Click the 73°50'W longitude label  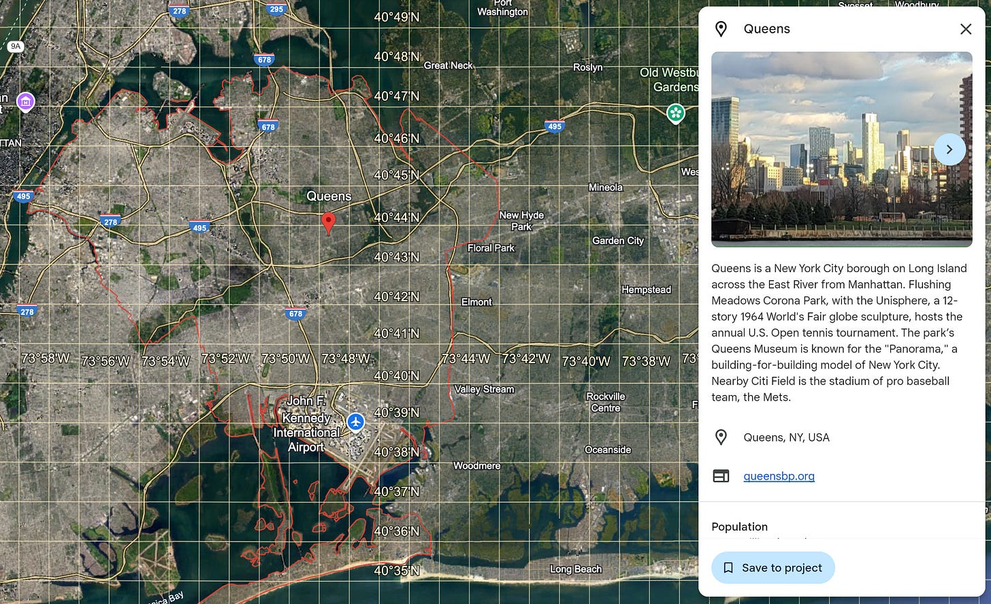[x=285, y=358]
